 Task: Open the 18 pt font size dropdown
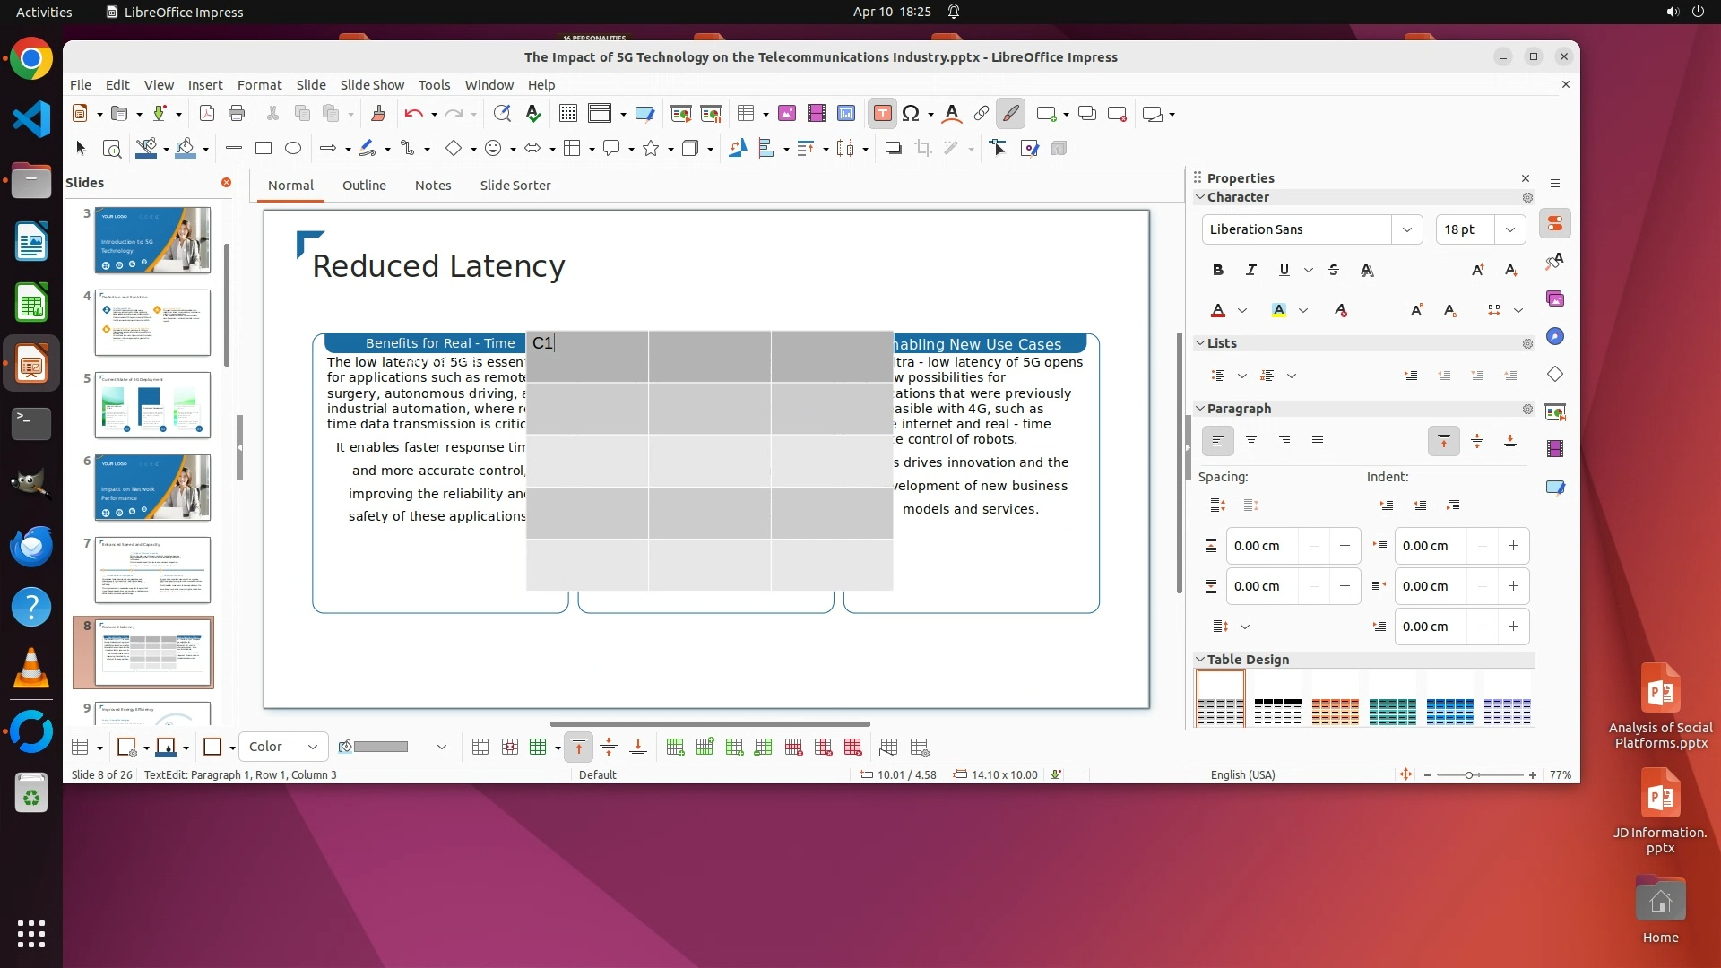pyautogui.click(x=1510, y=229)
